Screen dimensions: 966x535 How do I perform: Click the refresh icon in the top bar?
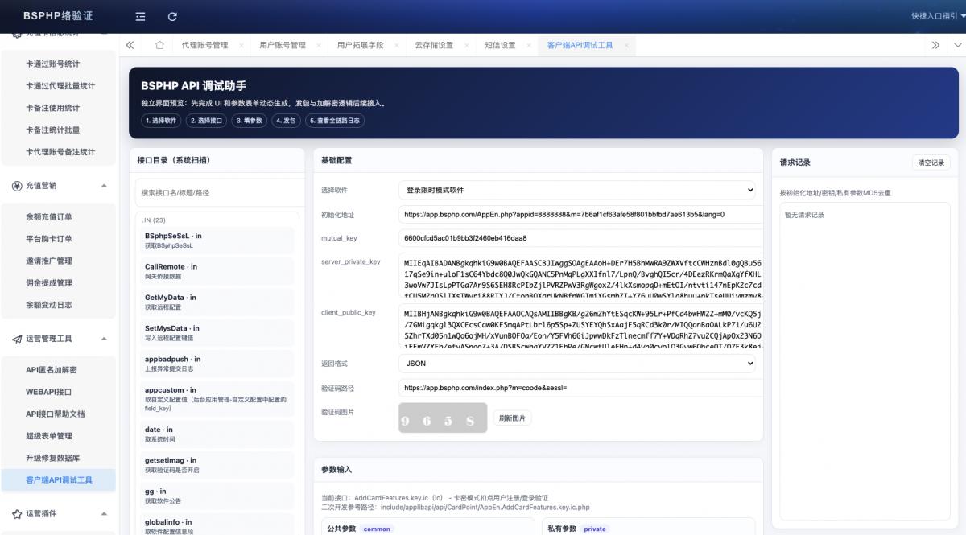click(172, 16)
